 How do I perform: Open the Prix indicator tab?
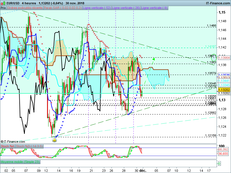[3, 8]
